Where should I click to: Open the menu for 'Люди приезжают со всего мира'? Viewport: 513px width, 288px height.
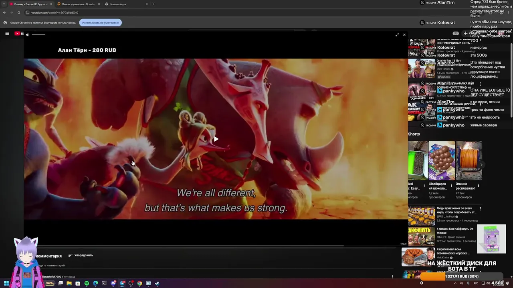[480, 208]
